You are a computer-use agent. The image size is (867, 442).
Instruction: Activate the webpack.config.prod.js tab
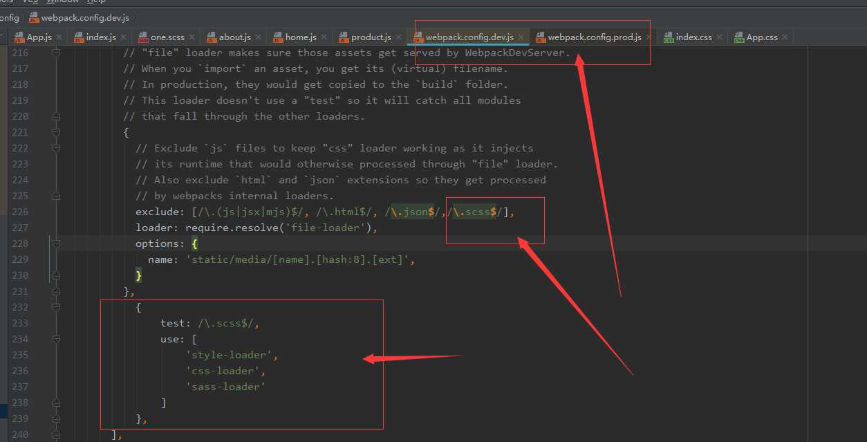(595, 37)
